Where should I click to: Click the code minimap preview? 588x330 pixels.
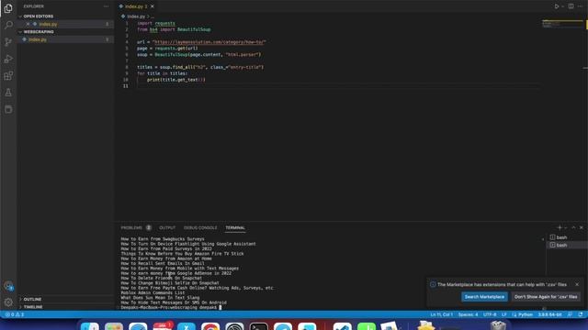(561, 24)
